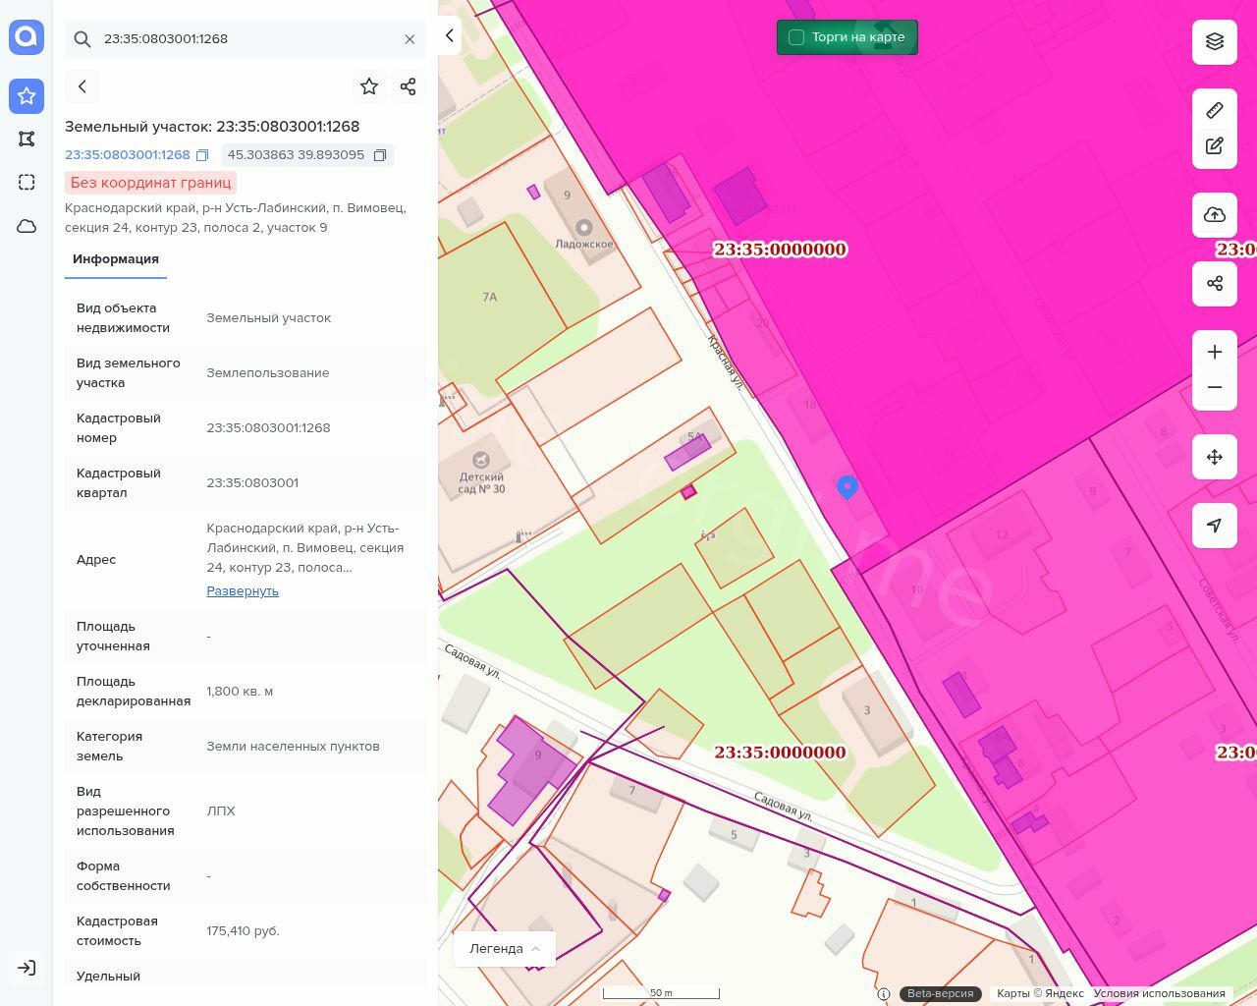Collapse the left information panel

coord(449,35)
